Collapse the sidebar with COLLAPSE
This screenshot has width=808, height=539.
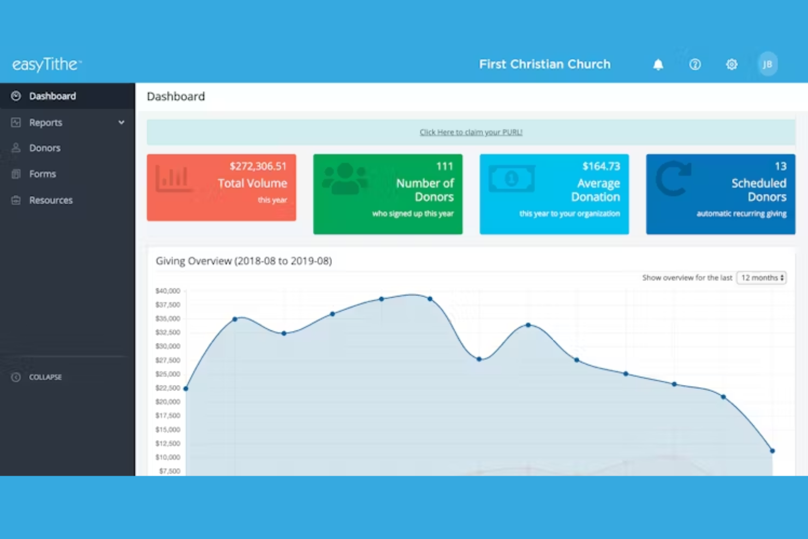coord(45,377)
